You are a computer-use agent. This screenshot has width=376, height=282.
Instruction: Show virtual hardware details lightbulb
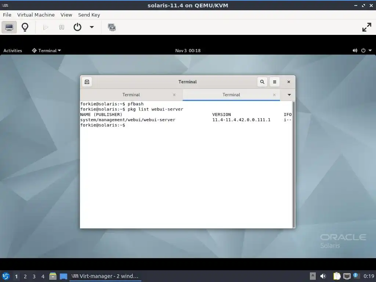25,27
